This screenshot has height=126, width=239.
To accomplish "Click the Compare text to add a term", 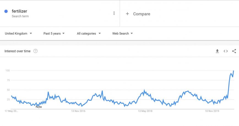I will pos(142,14).
